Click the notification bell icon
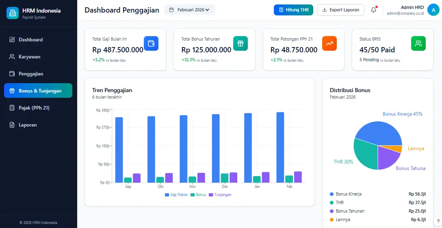Screen dimensions: 442x228 coord(373,10)
